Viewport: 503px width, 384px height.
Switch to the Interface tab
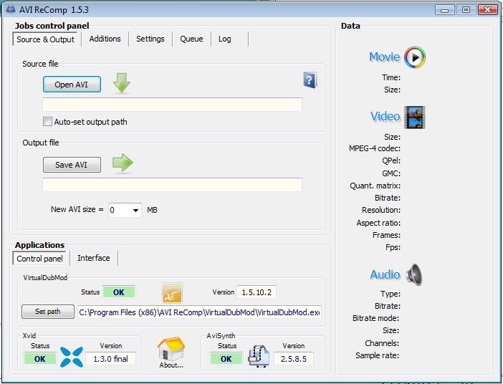[94, 258]
